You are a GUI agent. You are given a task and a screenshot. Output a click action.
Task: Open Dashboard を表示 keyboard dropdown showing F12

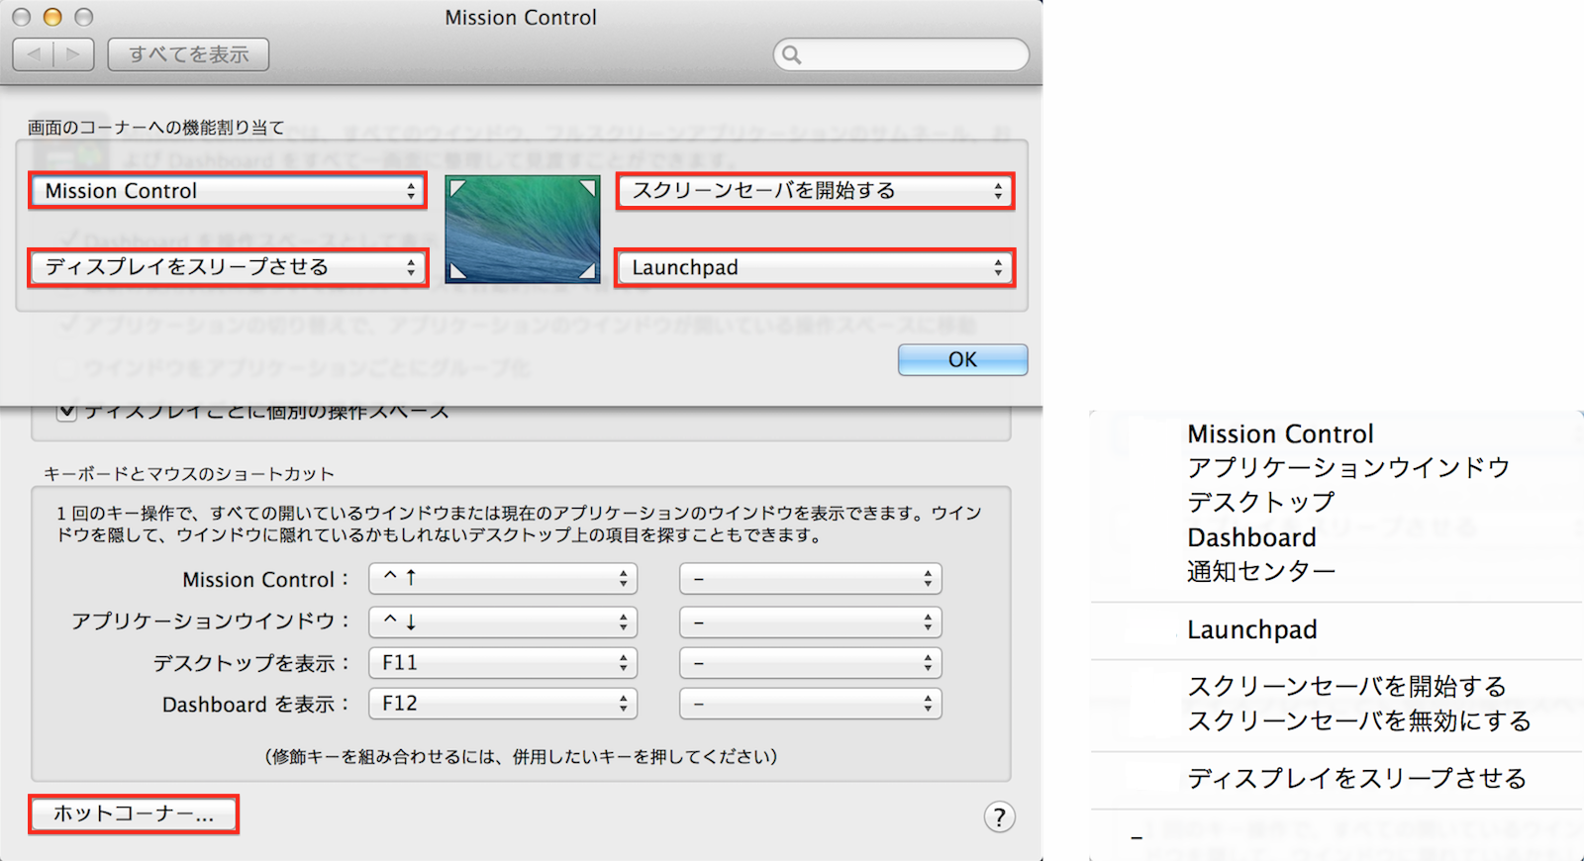(503, 704)
